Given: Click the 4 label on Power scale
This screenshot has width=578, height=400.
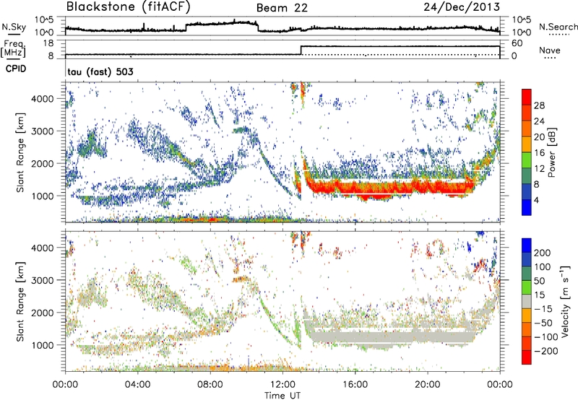Looking at the screenshot, I should (536, 200).
